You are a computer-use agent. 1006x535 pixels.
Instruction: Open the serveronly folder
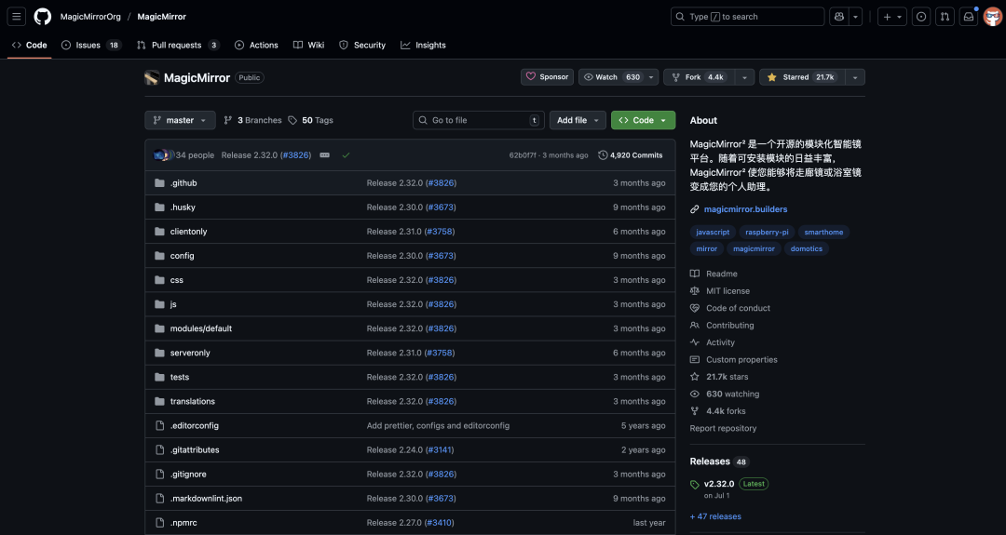coord(190,353)
